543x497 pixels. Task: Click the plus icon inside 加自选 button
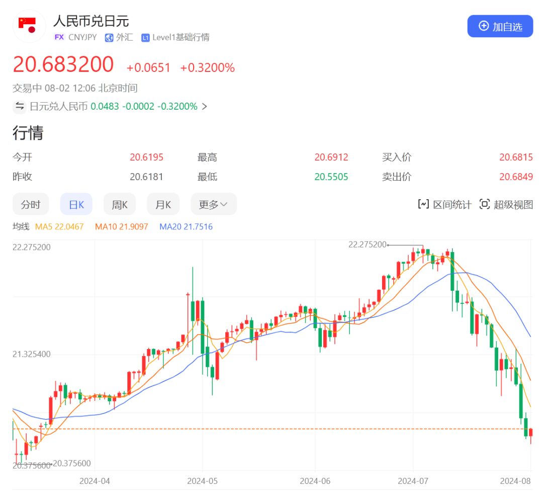coord(483,26)
